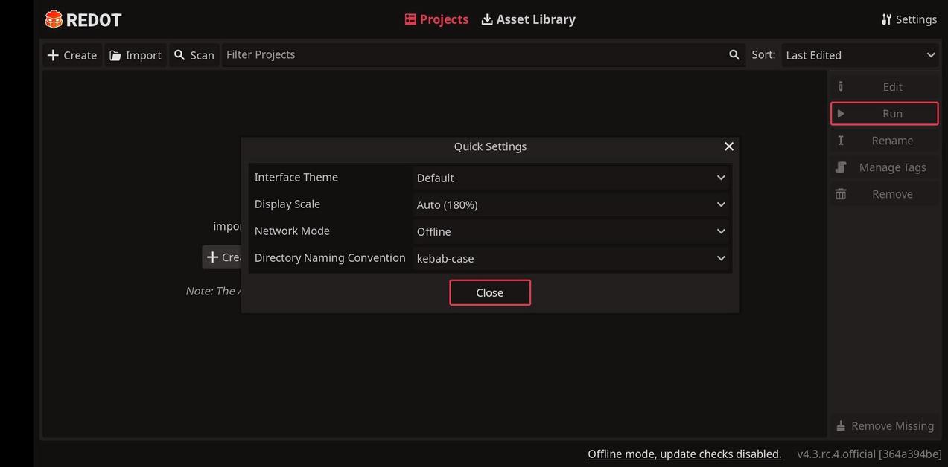Click the Remove Missing icon

tap(840, 425)
